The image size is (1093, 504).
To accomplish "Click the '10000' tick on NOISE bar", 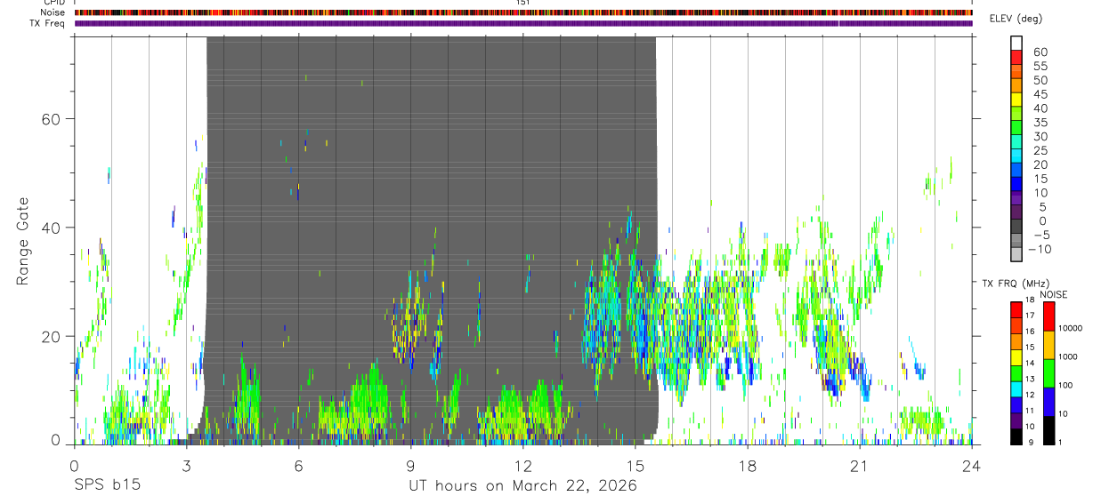I will pyautogui.click(x=1071, y=328).
